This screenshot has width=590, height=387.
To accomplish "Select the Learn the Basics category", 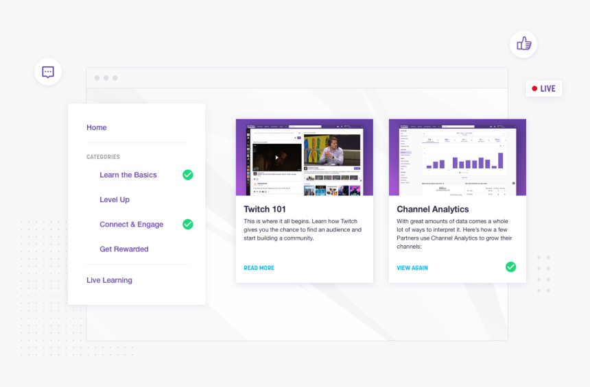I will 128,175.
